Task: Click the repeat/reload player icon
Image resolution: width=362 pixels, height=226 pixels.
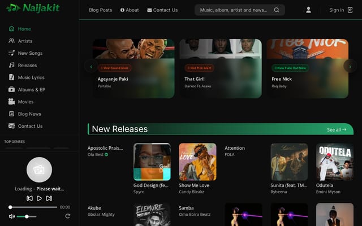Action: point(67,216)
